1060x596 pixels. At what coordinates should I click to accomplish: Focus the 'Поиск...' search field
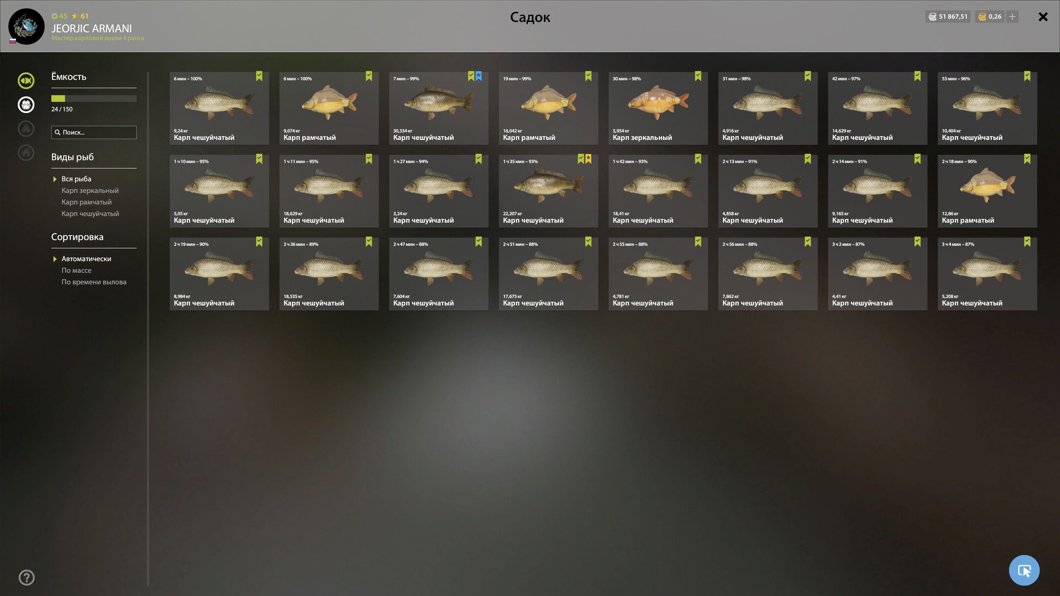click(x=94, y=132)
